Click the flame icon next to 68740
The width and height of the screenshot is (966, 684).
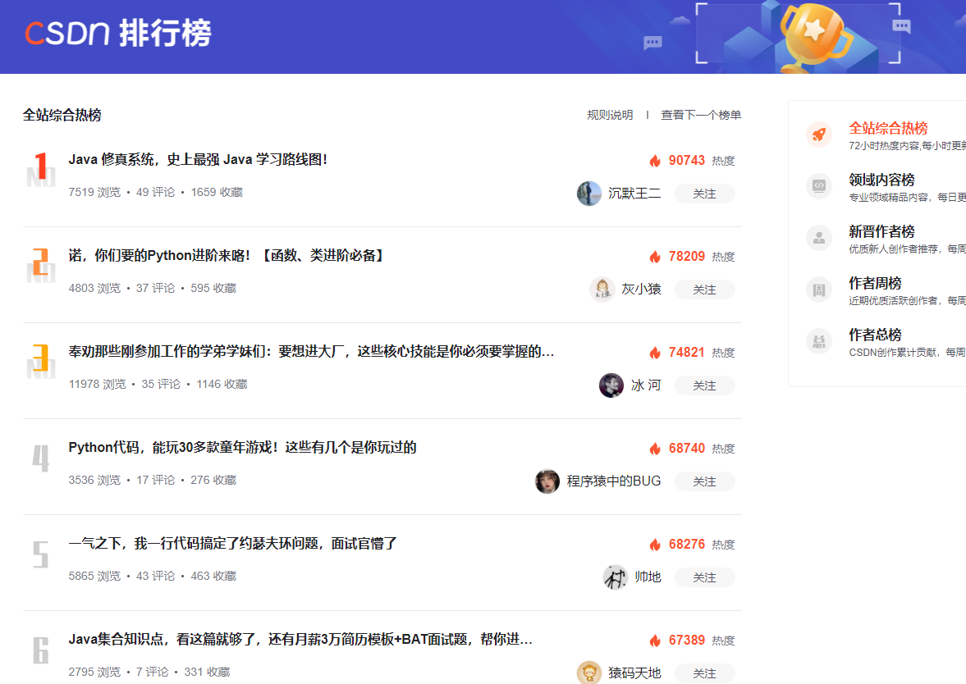(x=654, y=449)
